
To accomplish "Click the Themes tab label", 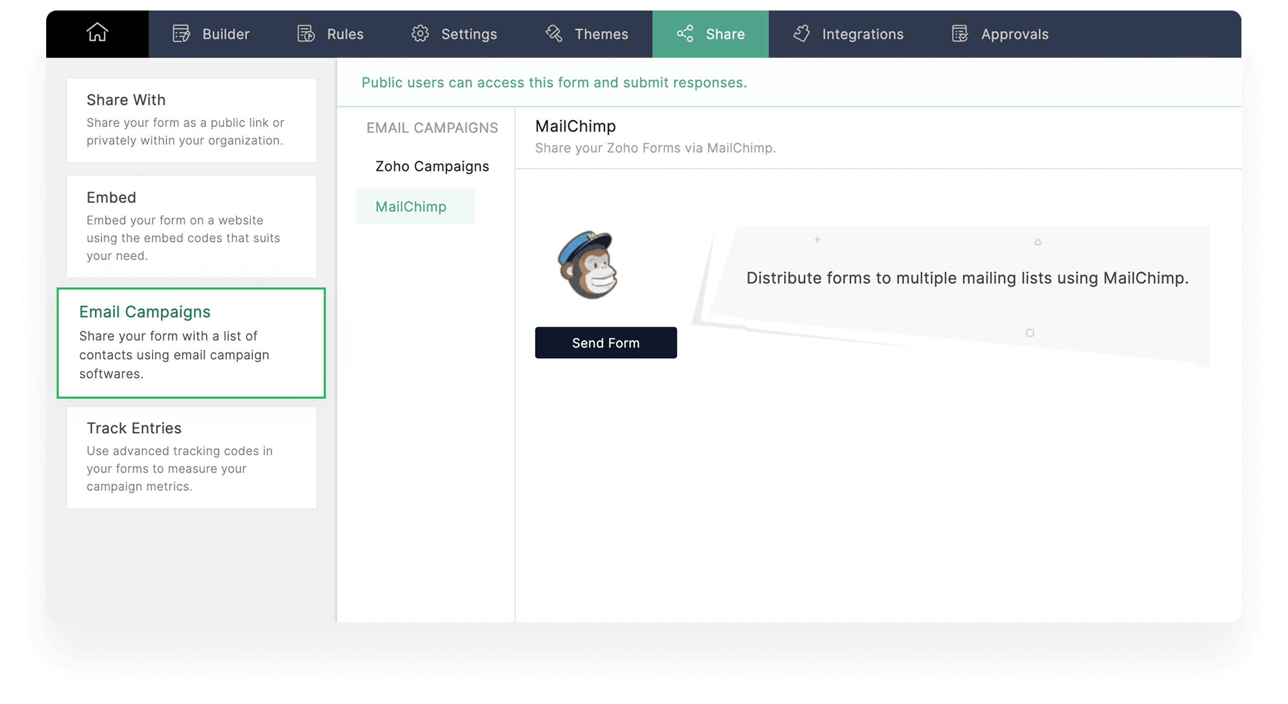I will click(x=601, y=34).
